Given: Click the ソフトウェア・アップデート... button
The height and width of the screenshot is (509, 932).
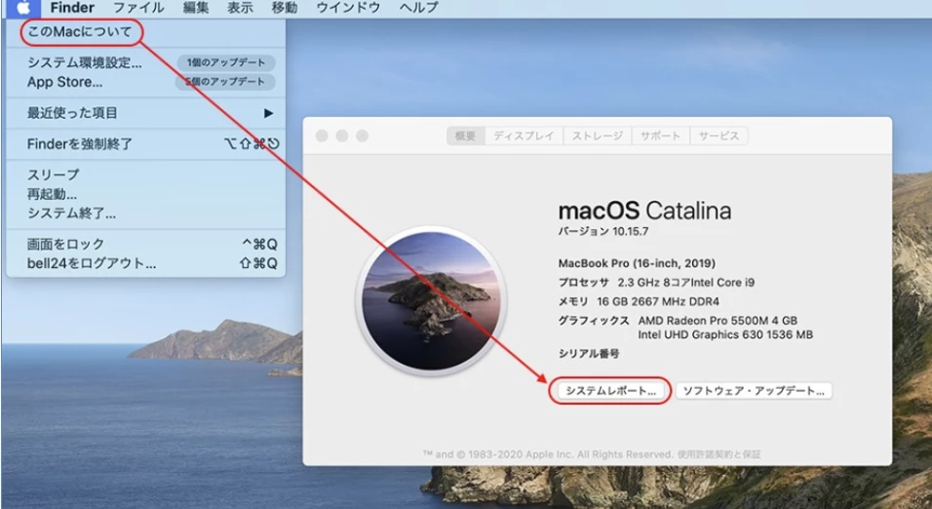Looking at the screenshot, I should click(754, 391).
